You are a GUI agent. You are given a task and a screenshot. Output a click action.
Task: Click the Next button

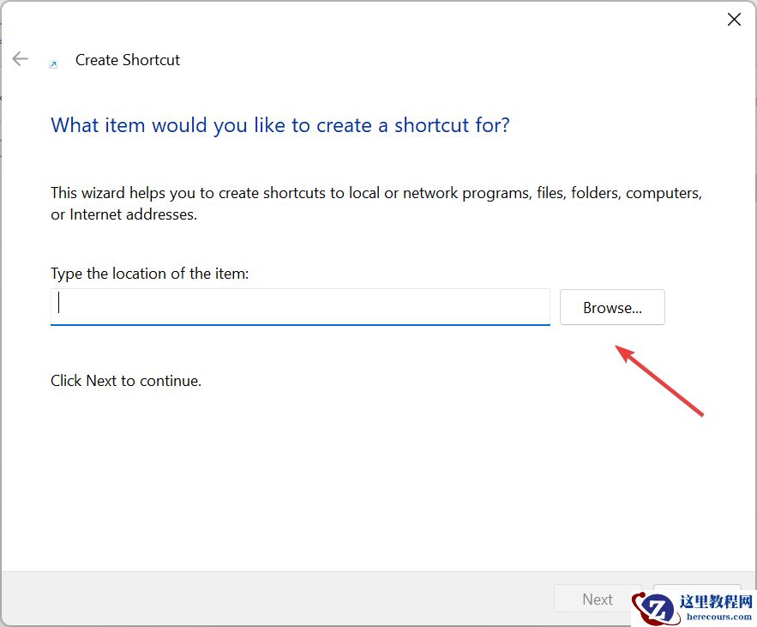pos(598,599)
